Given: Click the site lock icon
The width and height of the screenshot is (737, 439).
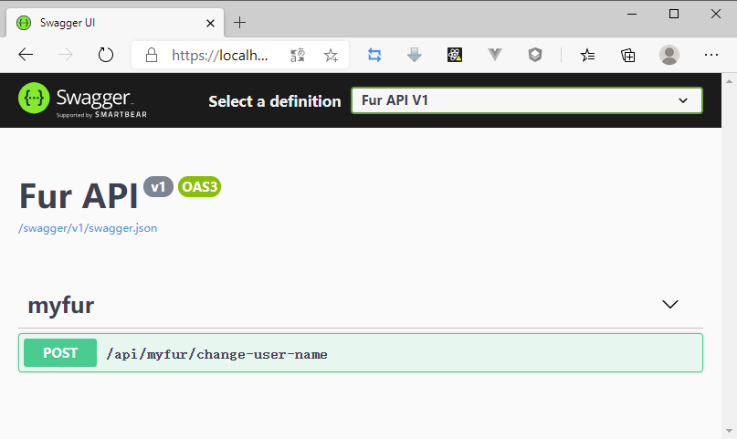Looking at the screenshot, I should click(x=152, y=55).
